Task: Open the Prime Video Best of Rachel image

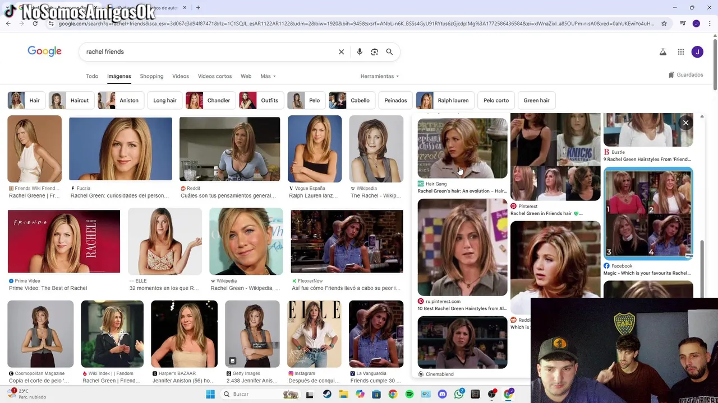Action: (x=64, y=241)
